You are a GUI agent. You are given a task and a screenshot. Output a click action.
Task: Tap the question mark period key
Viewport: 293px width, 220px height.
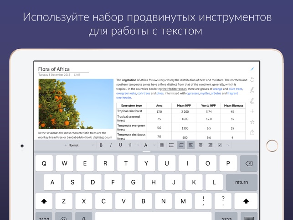(223, 201)
